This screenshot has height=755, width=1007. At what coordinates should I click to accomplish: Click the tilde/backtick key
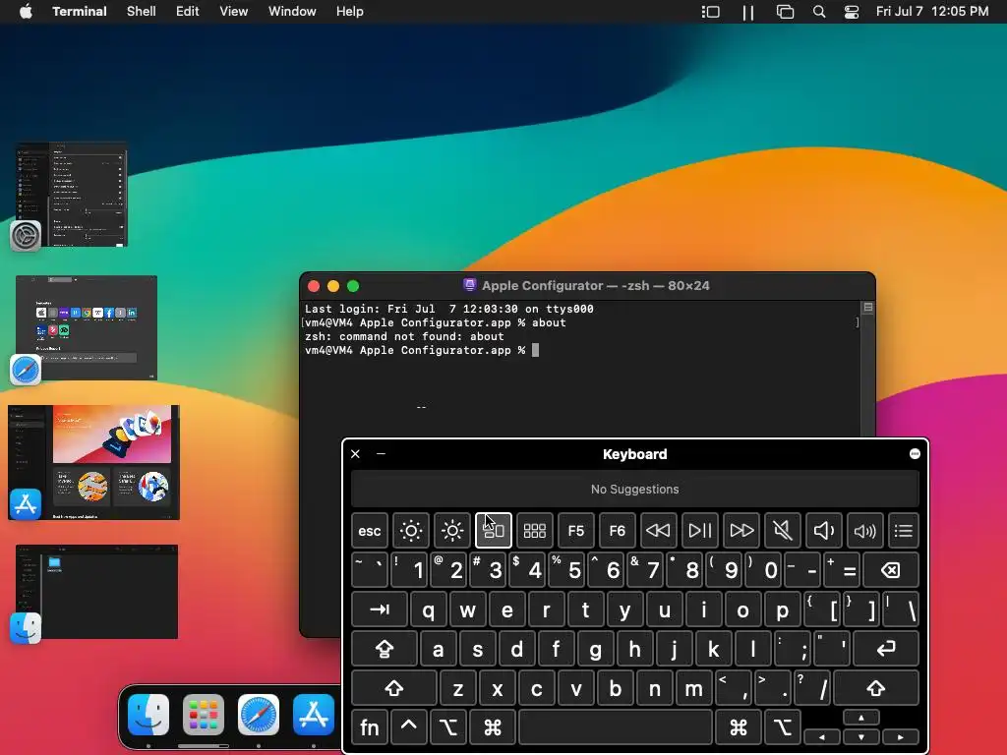(x=370, y=570)
